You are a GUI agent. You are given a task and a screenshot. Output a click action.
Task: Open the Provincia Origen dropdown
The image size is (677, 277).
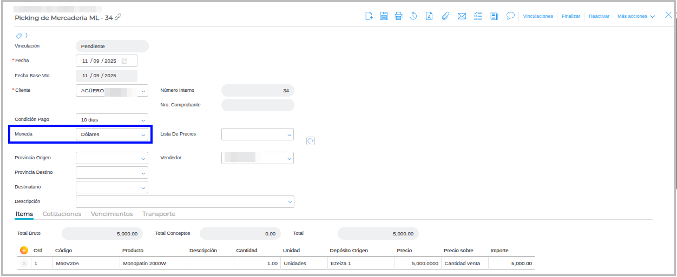click(x=112, y=158)
